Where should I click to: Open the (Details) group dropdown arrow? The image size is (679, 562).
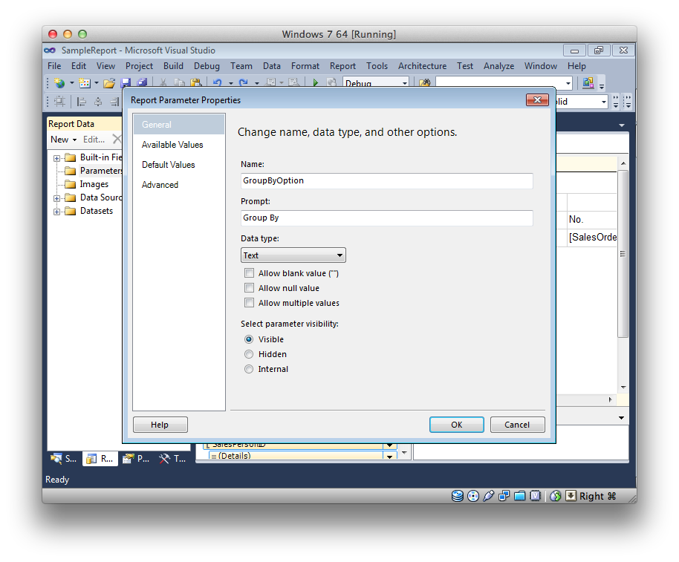[x=390, y=456]
